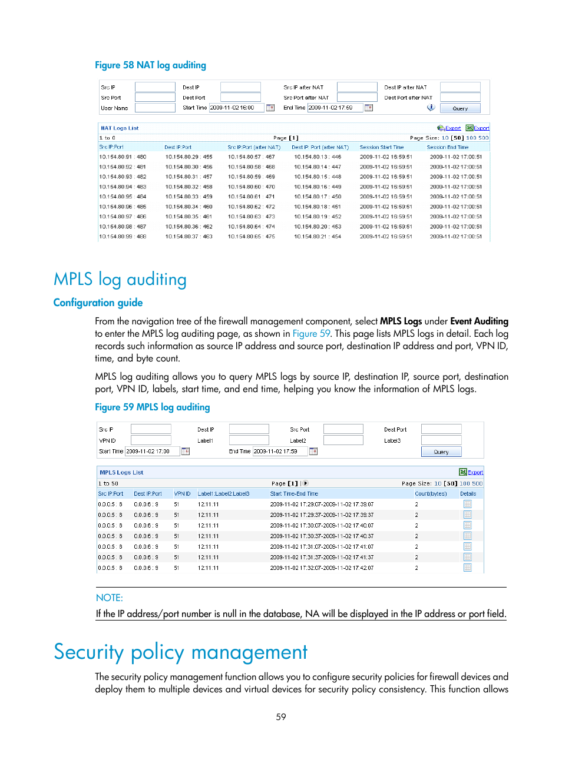Open the NAT End Time calendar picker
Viewport: 562px width, 763px height.
369,108
